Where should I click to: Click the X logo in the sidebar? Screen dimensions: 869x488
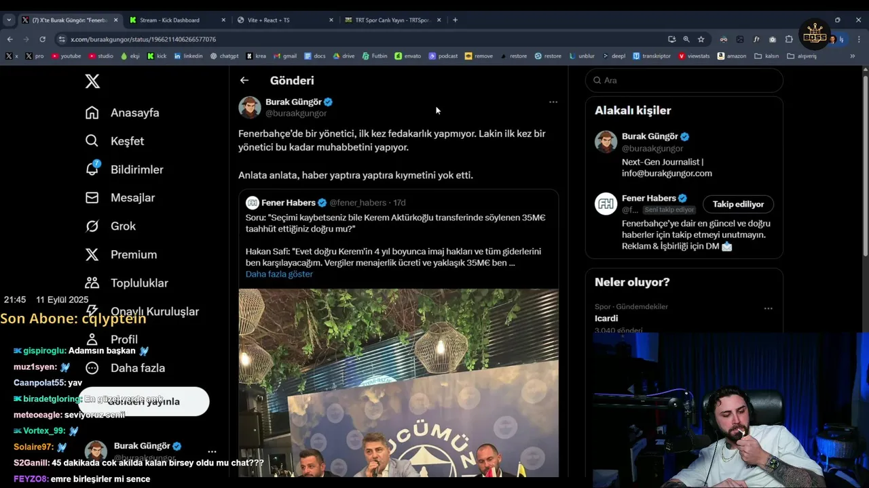(92, 81)
